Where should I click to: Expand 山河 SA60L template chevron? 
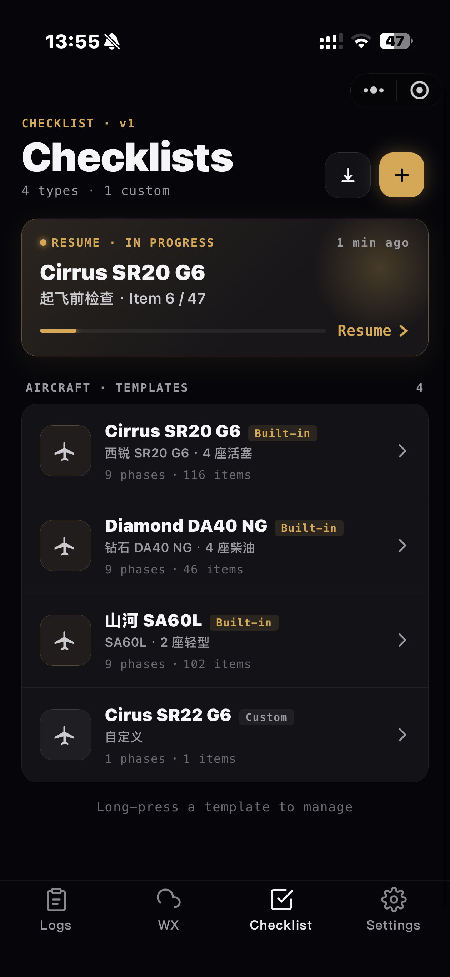pyautogui.click(x=402, y=640)
